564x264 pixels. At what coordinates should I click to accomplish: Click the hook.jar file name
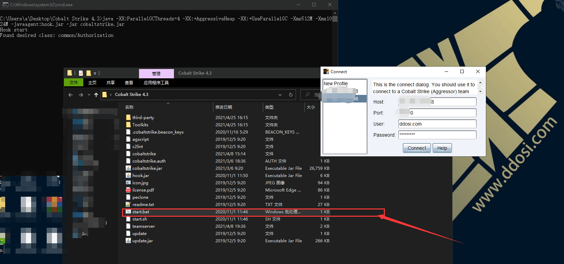[141, 176]
